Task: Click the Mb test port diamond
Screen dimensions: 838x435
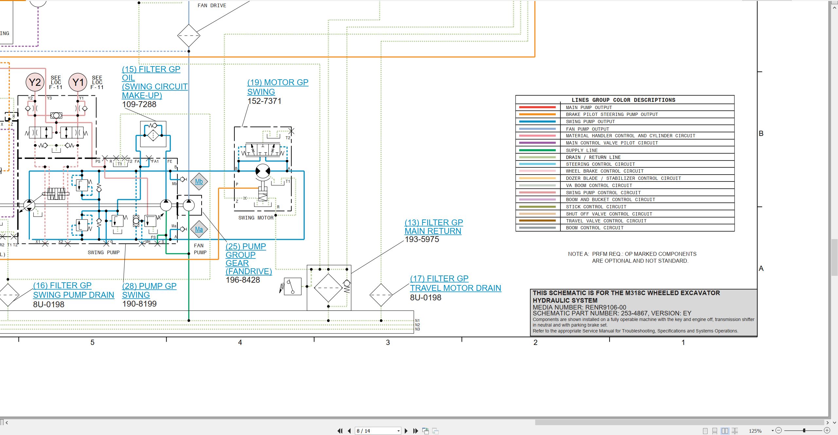Action: [x=199, y=181]
